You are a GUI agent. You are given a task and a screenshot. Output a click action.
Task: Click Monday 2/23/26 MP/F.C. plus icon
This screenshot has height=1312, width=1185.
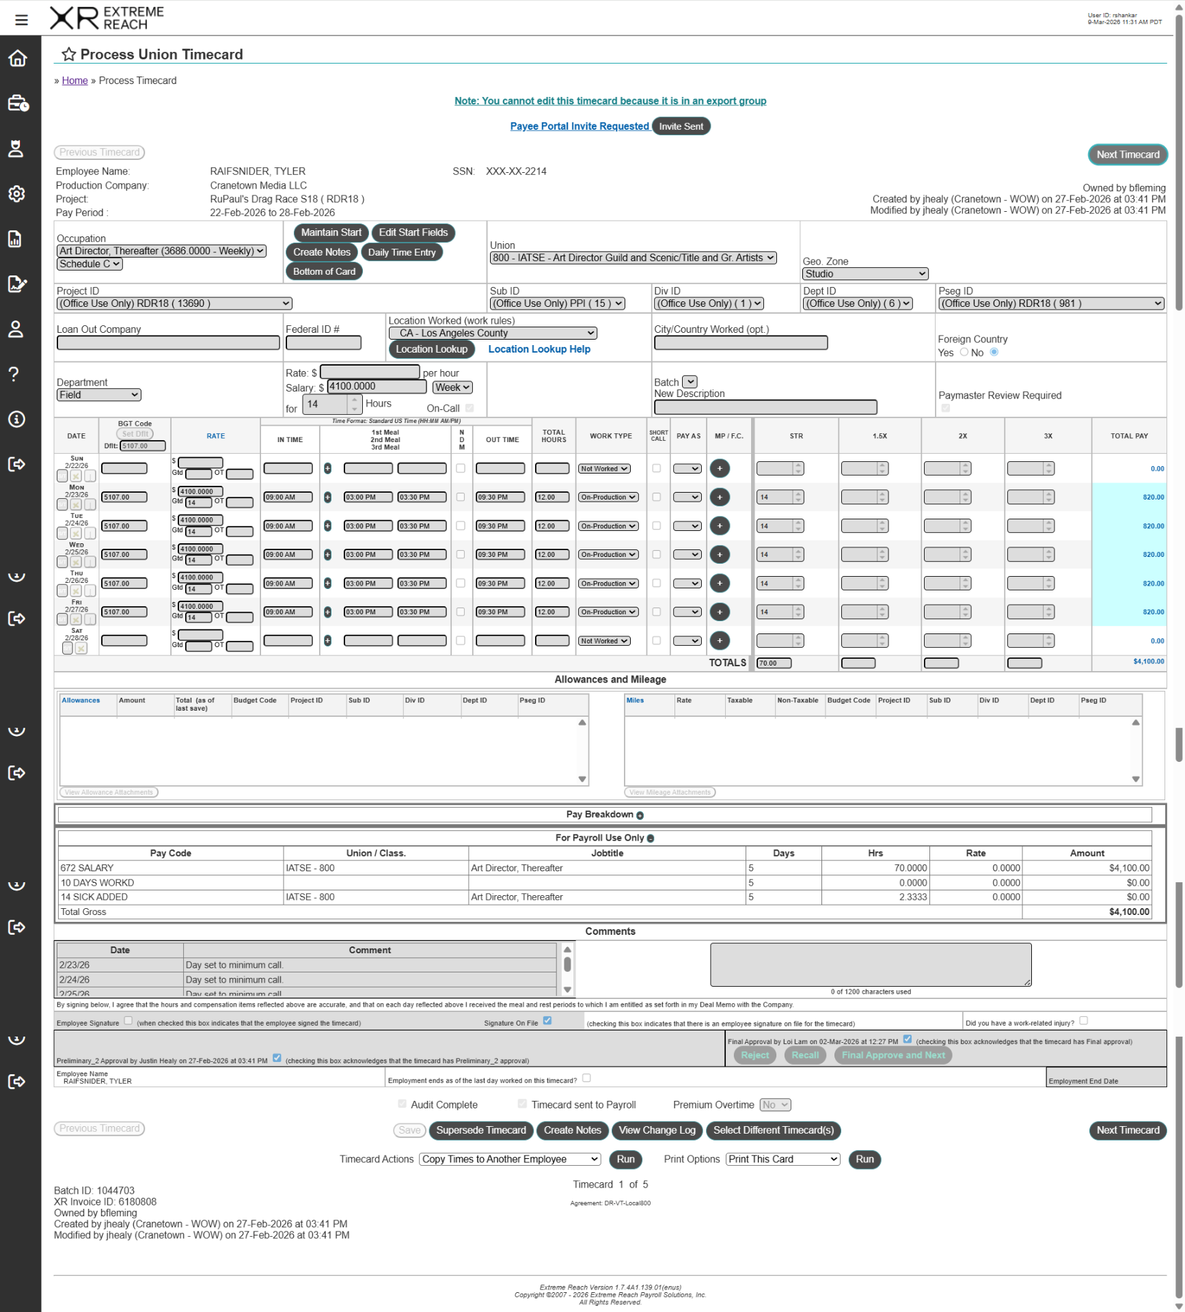point(719,497)
